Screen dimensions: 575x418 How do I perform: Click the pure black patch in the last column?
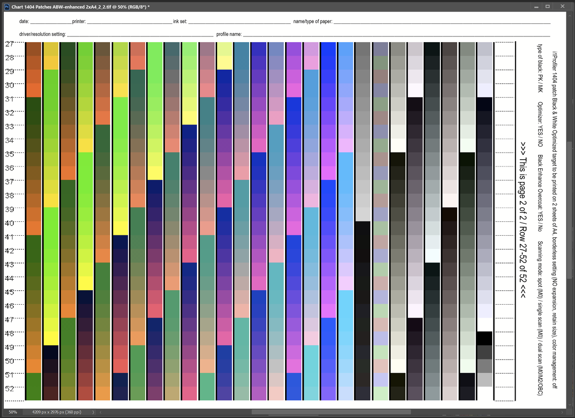484,338
